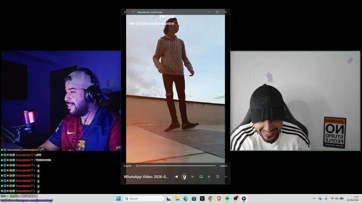The width and height of the screenshot is (362, 203).
Task: Open the black-and-white logo app in taskbar
Action: 202,198
